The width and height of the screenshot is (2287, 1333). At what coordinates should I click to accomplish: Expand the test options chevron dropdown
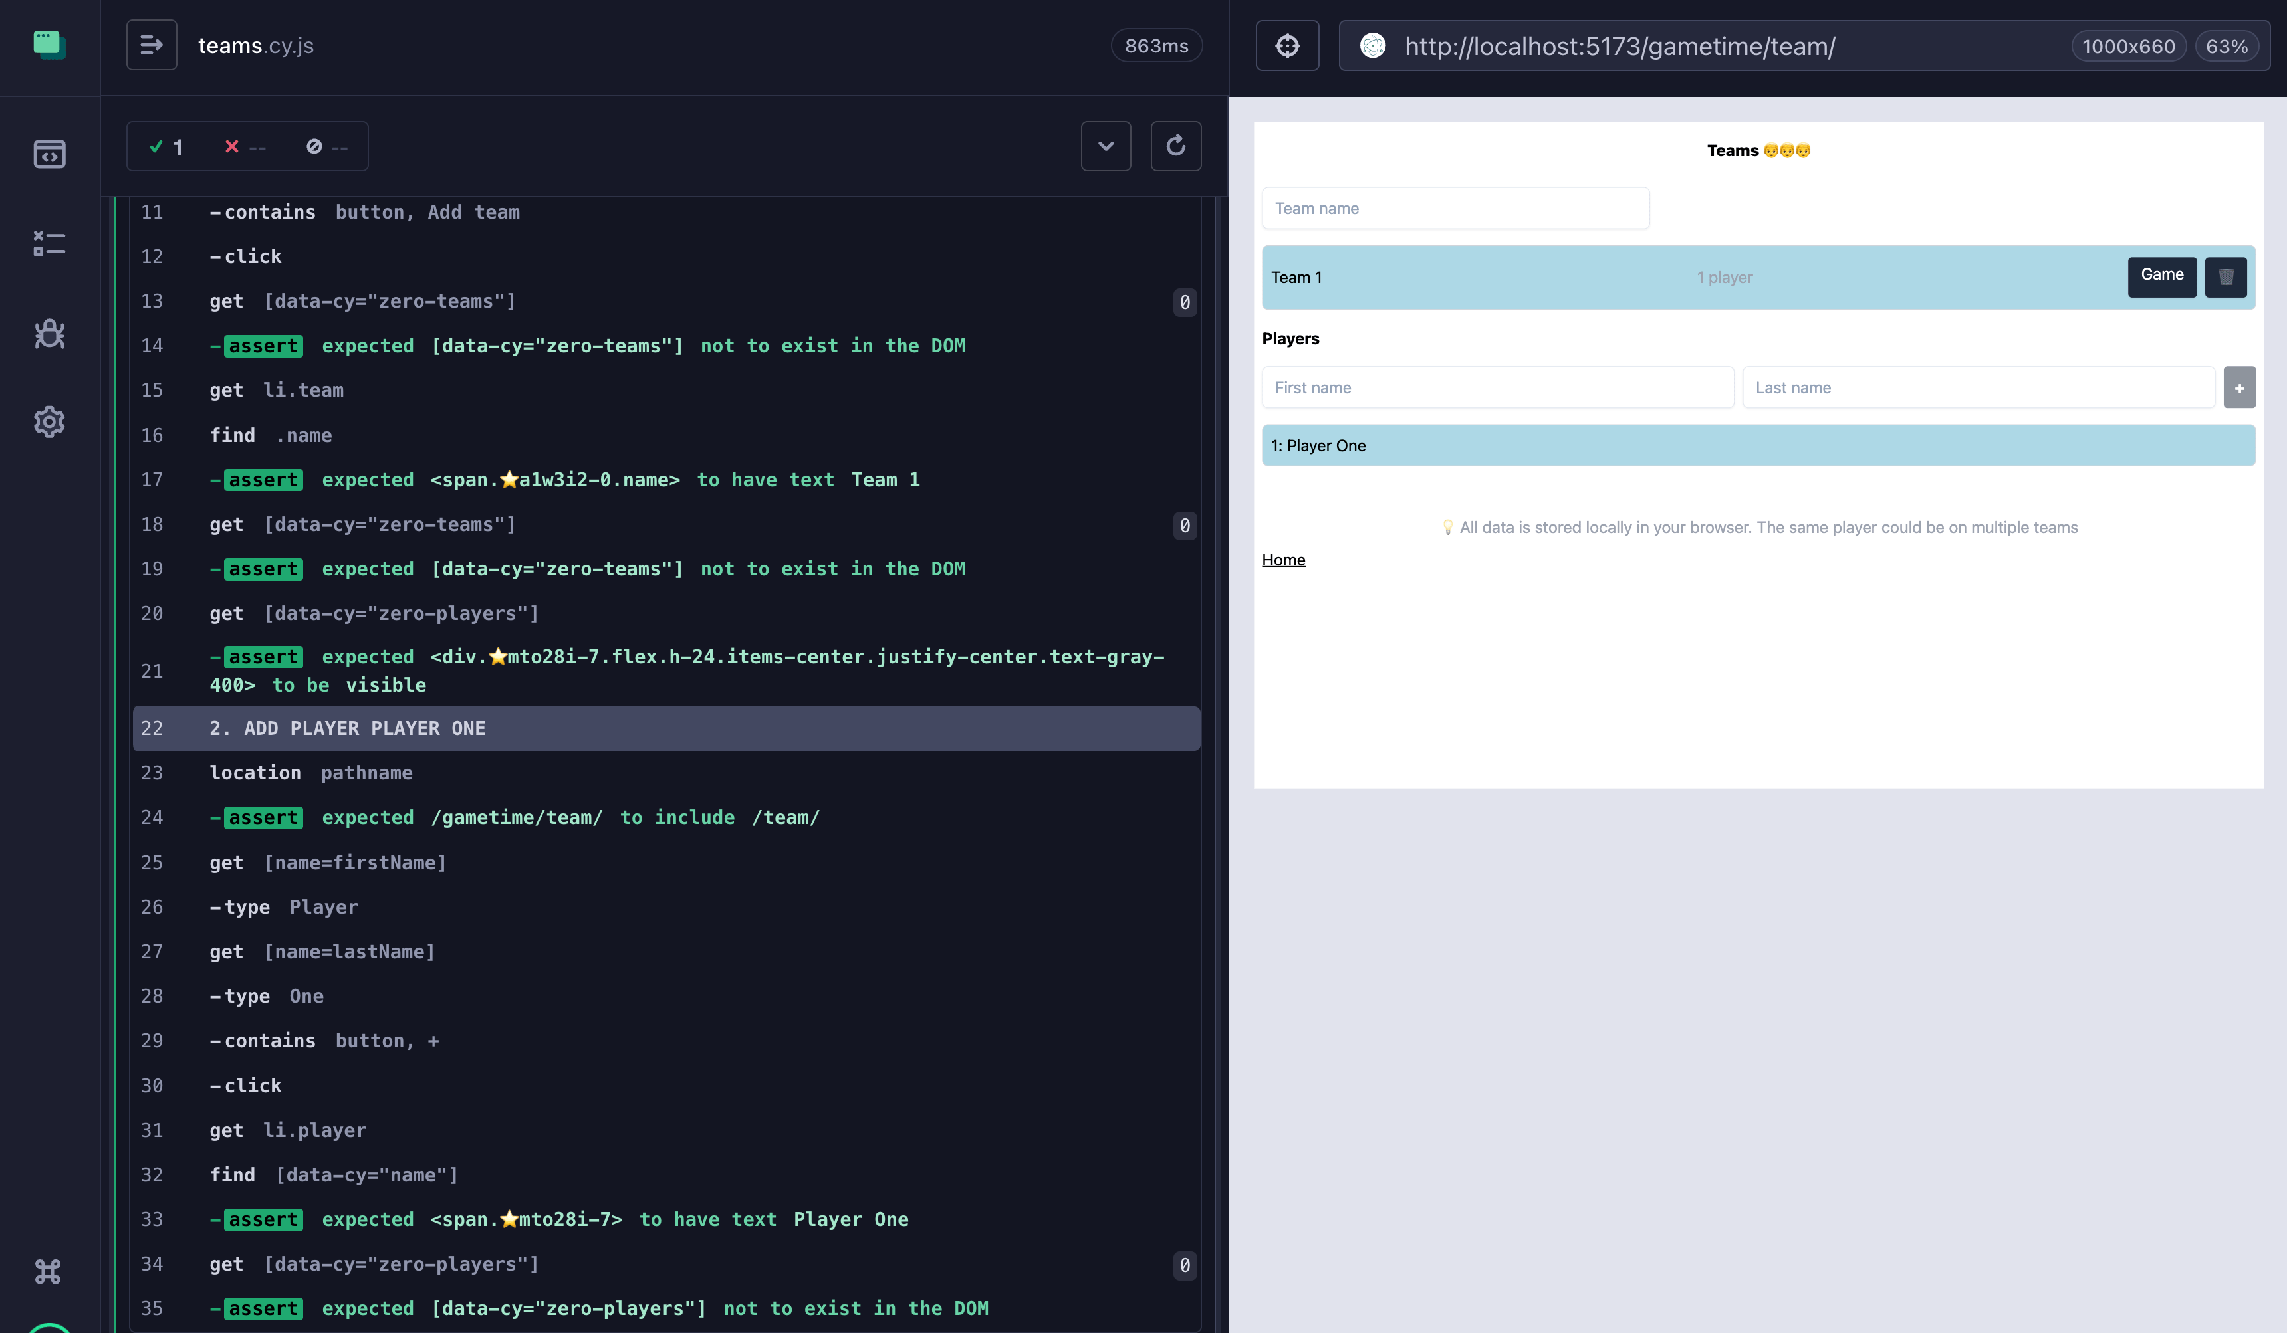tap(1106, 146)
